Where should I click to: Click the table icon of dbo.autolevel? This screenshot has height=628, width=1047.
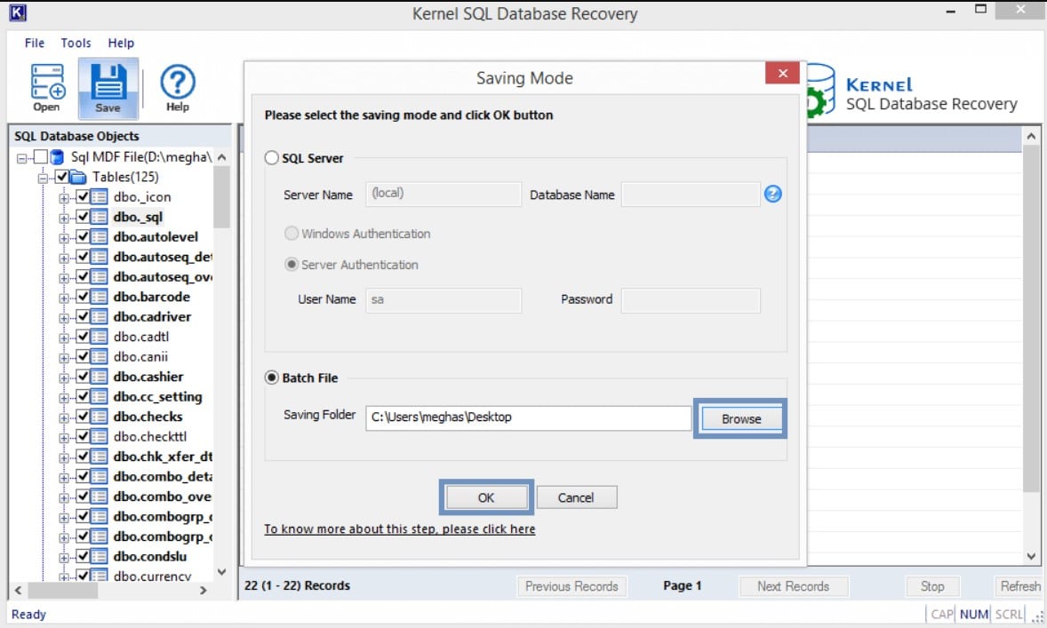[99, 237]
